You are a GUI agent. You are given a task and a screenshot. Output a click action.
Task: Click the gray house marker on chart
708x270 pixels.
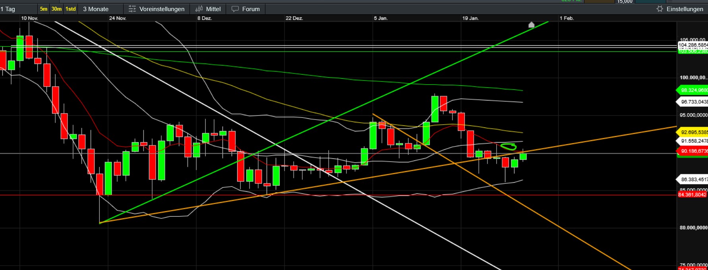(x=531, y=25)
